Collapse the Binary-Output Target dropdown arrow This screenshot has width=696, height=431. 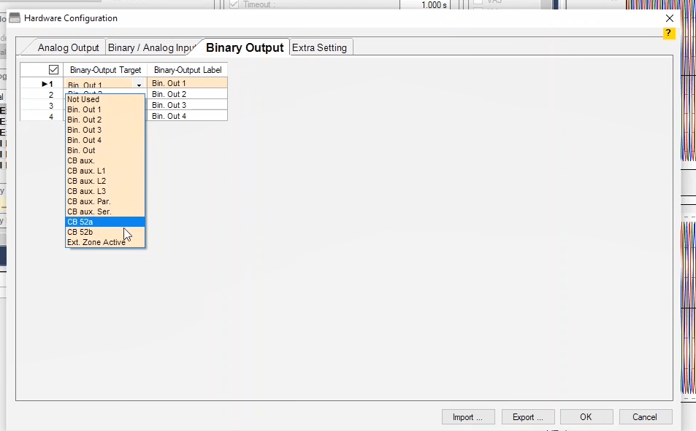[139, 85]
